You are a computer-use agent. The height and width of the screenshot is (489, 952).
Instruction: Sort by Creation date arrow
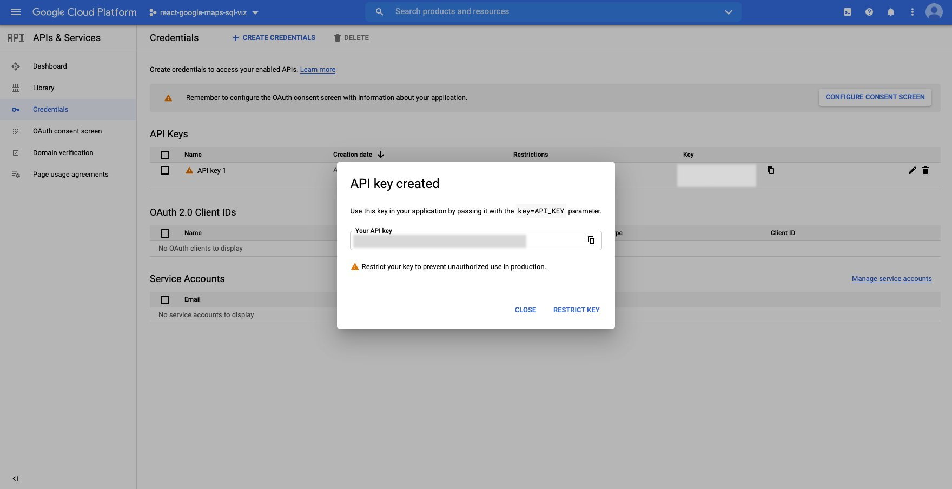point(381,155)
